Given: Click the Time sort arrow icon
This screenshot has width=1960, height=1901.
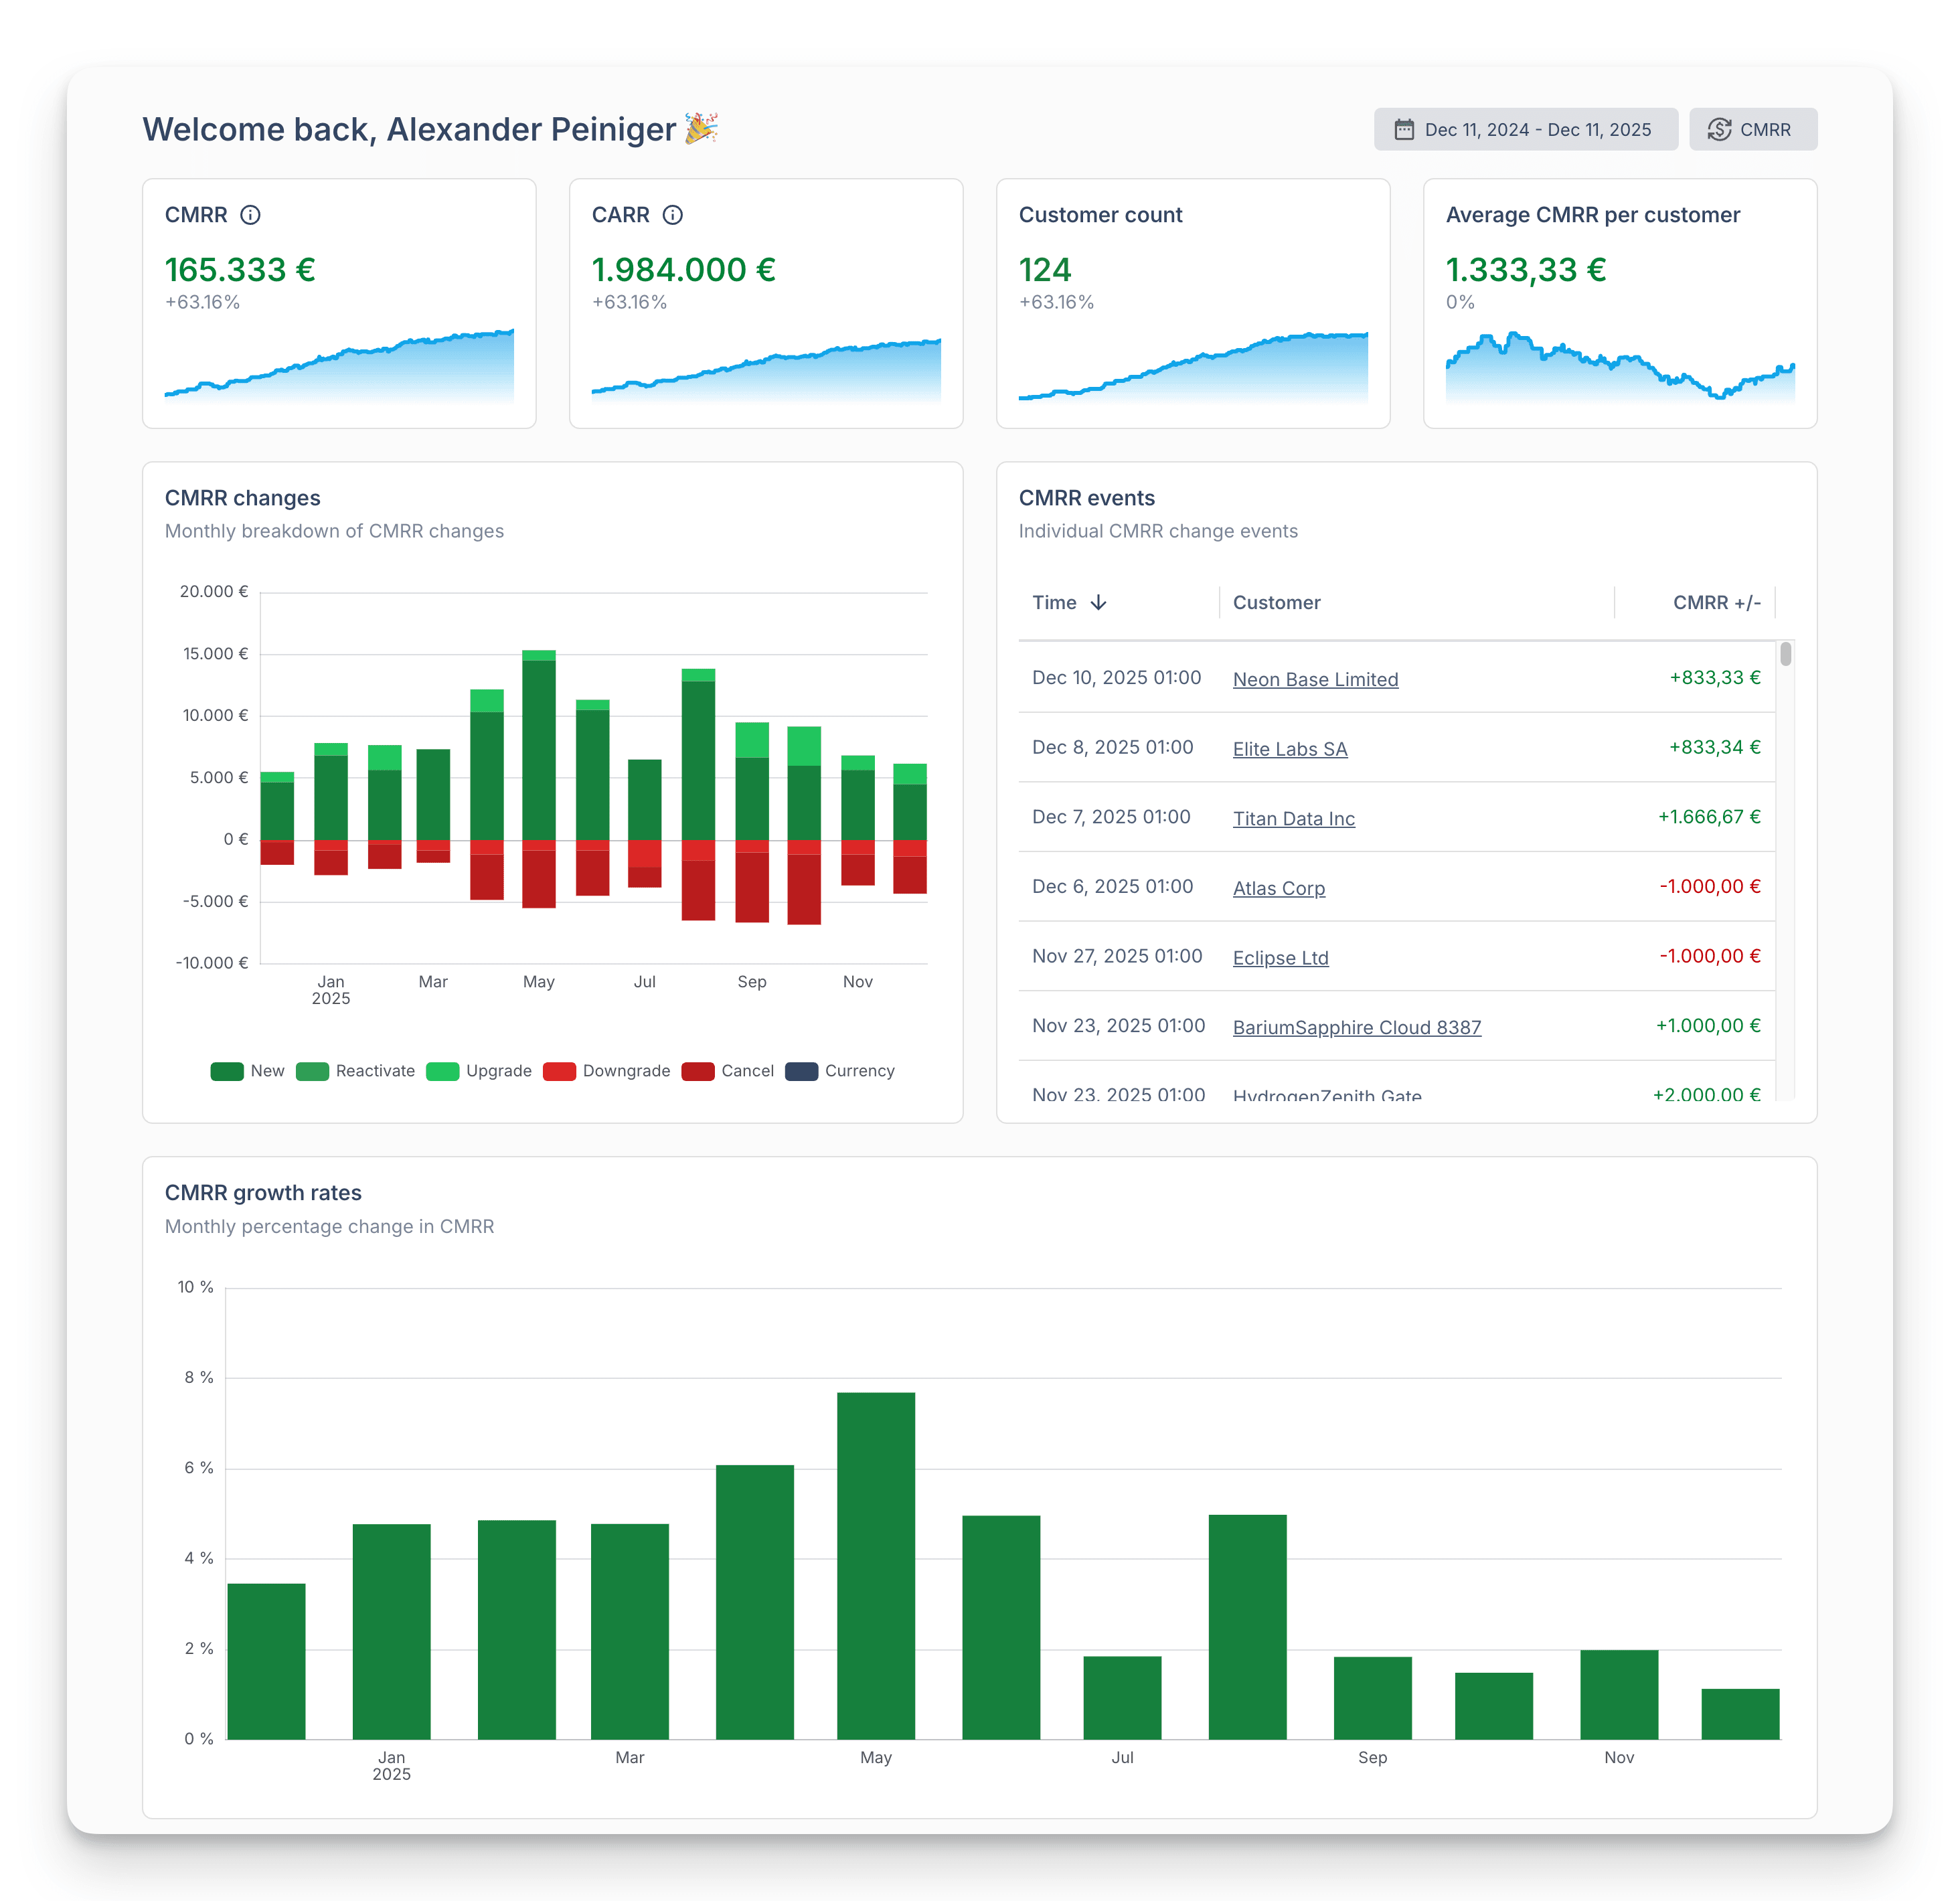Looking at the screenshot, I should coord(1098,603).
